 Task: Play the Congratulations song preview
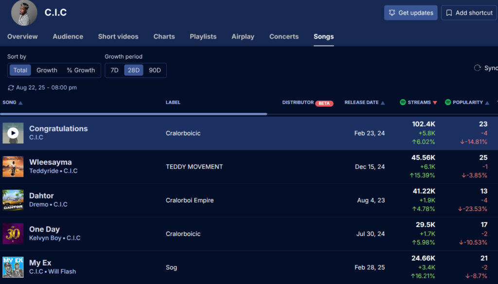pyautogui.click(x=13, y=133)
